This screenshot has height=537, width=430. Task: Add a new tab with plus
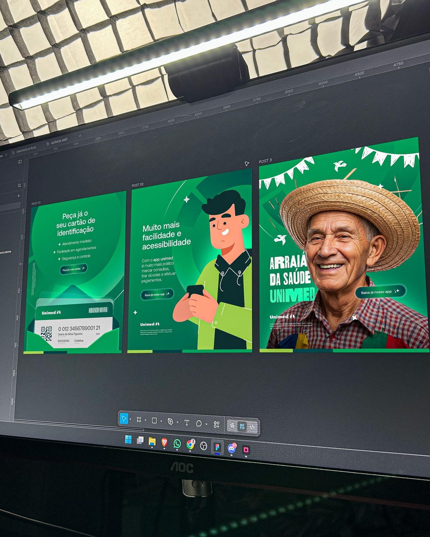click(x=80, y=136)
